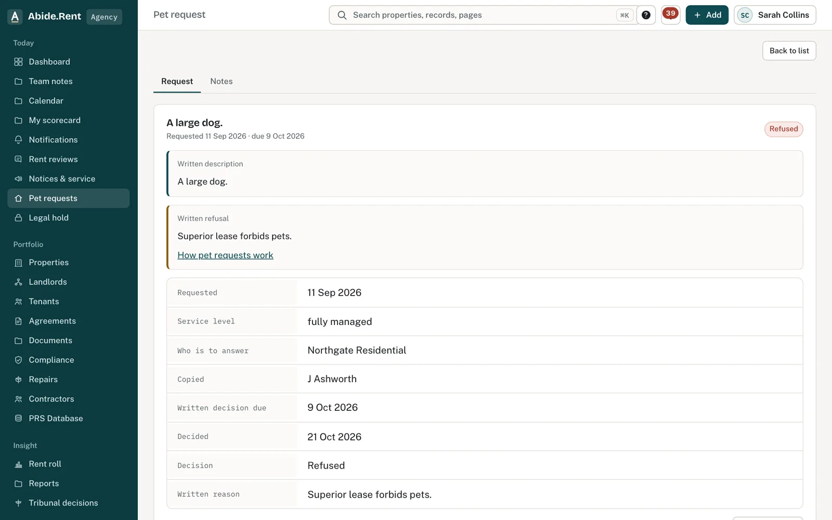Select the Northgate Residential value
832x520 pixels.
[357, 350]
